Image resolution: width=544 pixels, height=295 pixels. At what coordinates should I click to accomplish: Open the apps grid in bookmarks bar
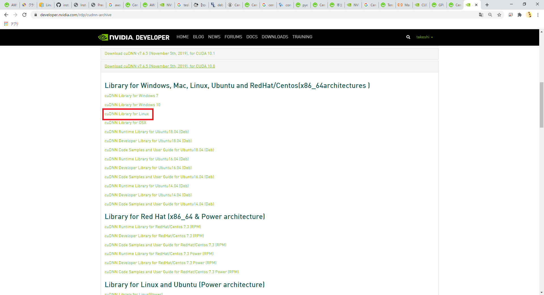click(x=6, y=24)
